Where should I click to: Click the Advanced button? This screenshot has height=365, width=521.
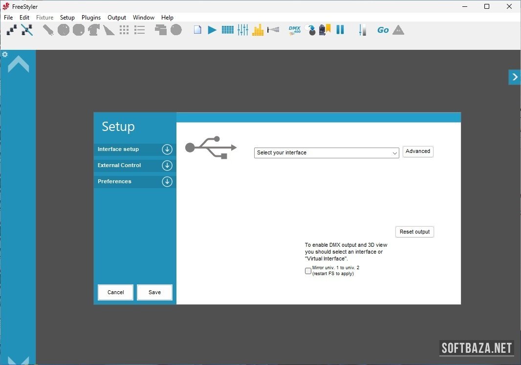(418, 151)
